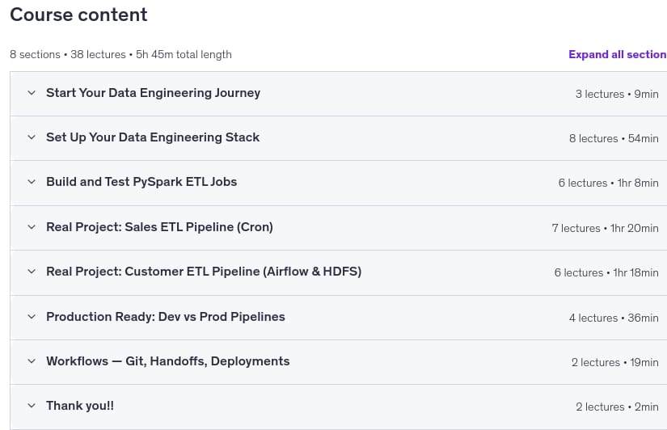Image resolution: width=667 pixels, height=430 pixels.
Task: Select the '2 lectures • 2min' text
Action: tap(617, 407)
